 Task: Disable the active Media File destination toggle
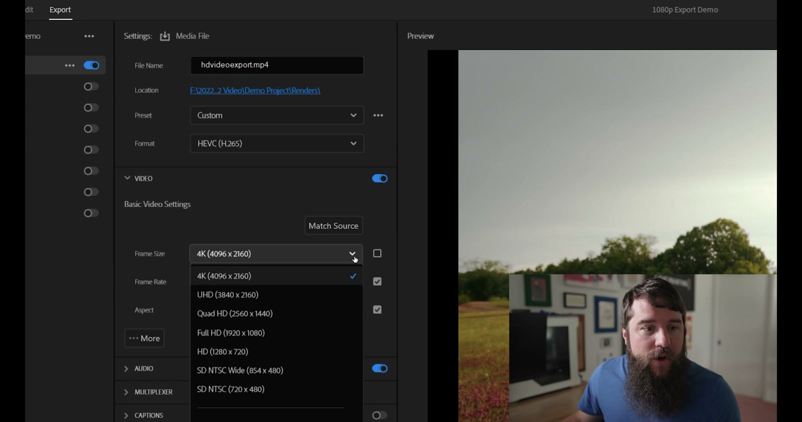[91, 65]
